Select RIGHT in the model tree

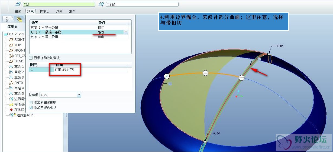click(x=19, y=40)
